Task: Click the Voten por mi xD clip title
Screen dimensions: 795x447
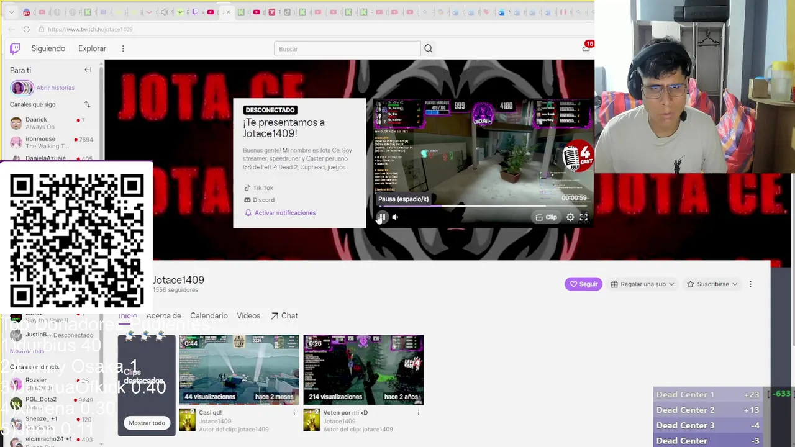Action: tap(345, 413)
